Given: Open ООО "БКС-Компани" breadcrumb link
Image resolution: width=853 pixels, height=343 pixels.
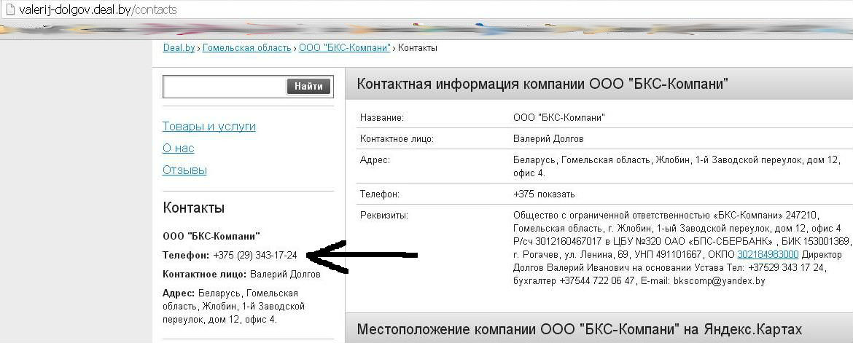Looking at the screenshot, I should tap(346, 48).
